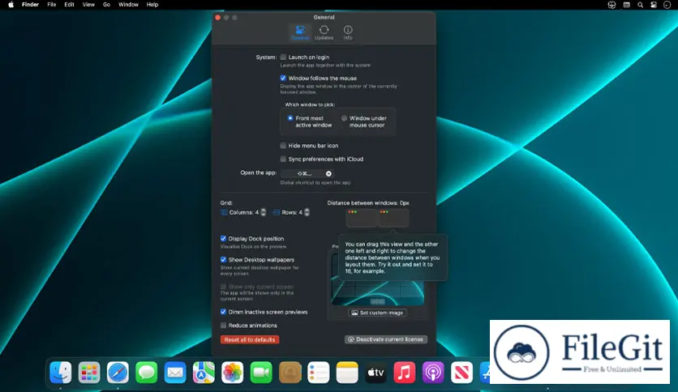Open the View menu
The image size is (678, 392).
(88, 5)
